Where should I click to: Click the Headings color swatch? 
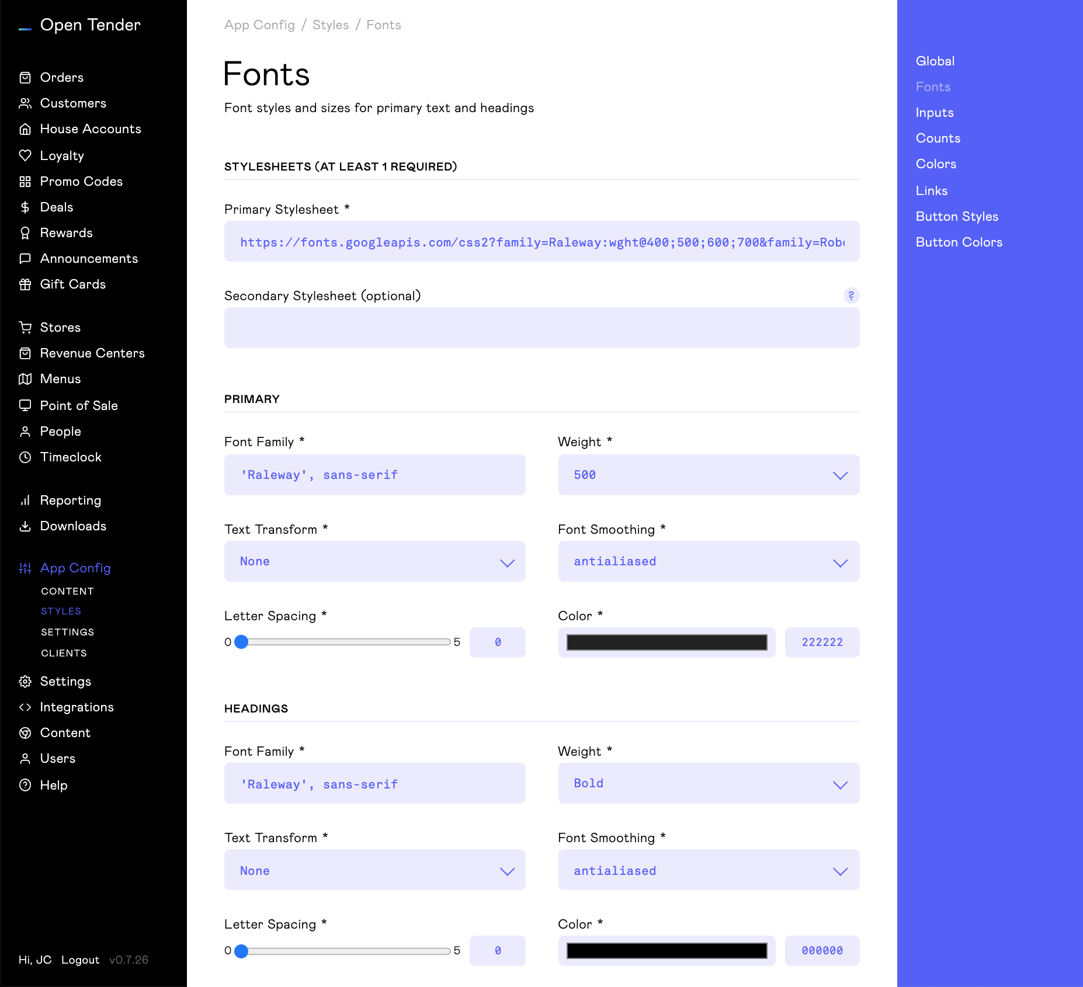[x=667, y=951]
